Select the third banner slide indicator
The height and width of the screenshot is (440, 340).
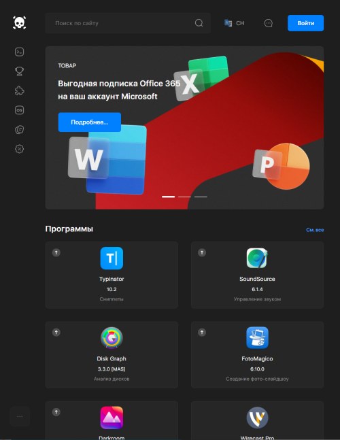click(x=201, y=197)
